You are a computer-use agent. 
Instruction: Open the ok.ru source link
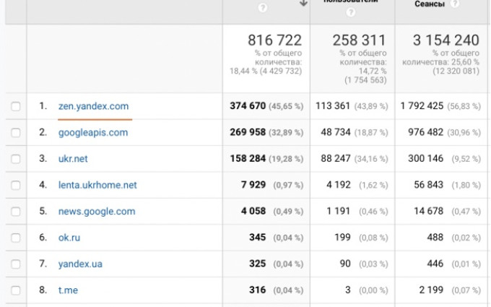(x=69, y=238)
